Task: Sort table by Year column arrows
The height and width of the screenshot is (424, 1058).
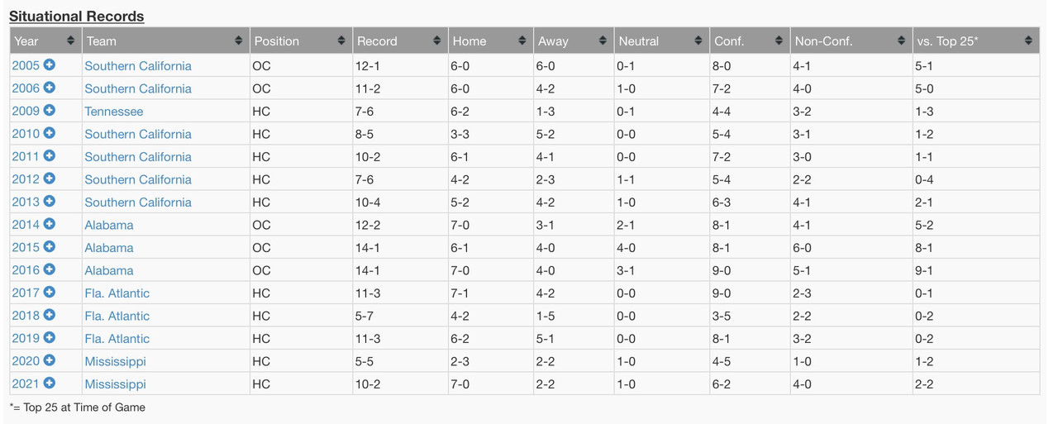Action: pyautogui.click(x=70, y=40)
